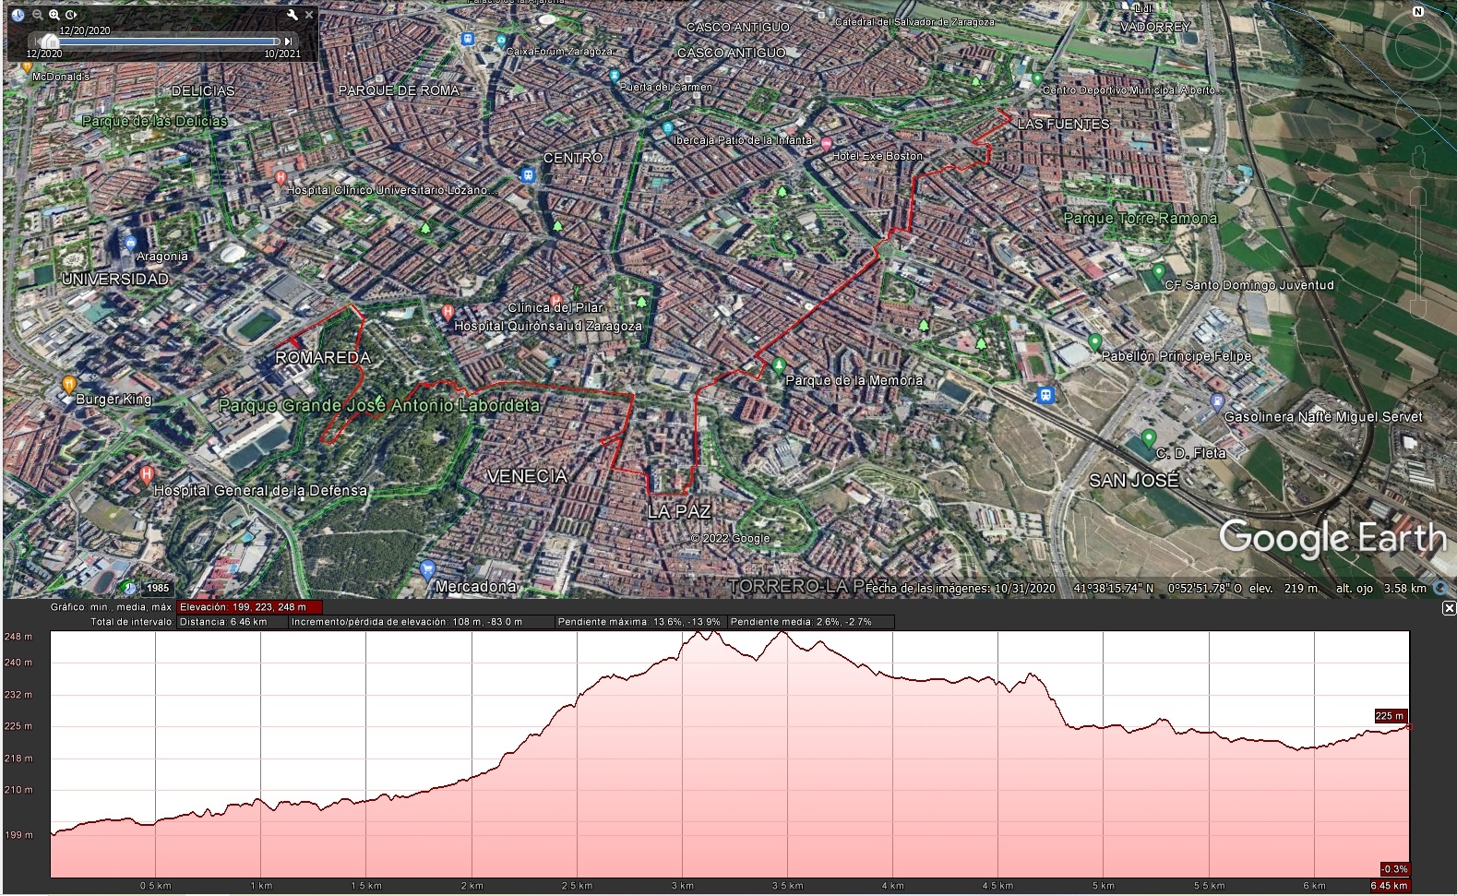This screenshot has width=1457, height=896.
Task: Toggle the Distancia metric box
Action: [x=231, y=622]
